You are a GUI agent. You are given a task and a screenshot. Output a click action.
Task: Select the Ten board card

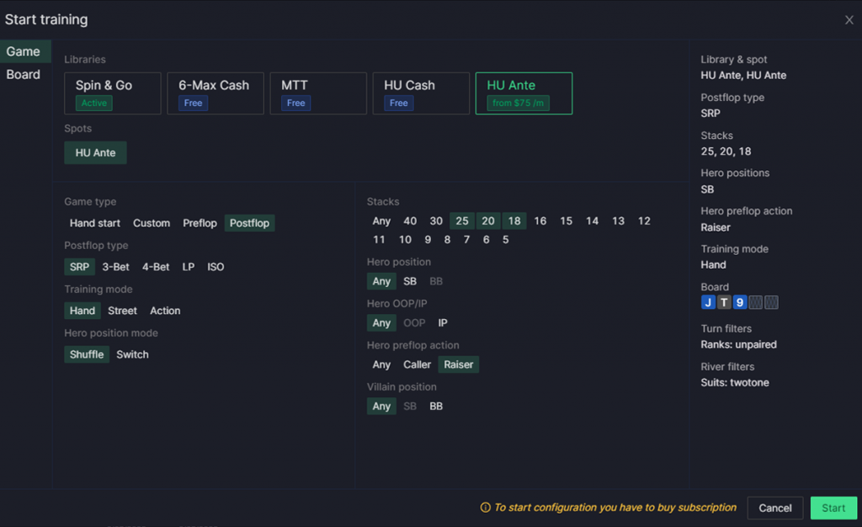coord(724,301)
